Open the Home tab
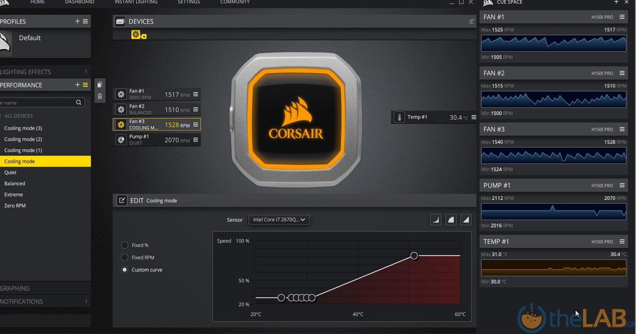This screenshot has height=334, width=636. click(x=37, y=2)
